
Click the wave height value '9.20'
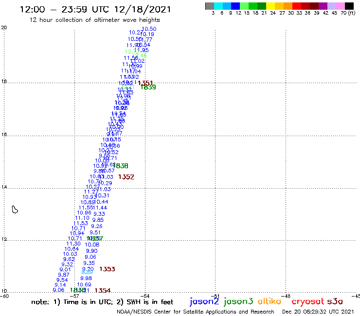pos(88,269)
